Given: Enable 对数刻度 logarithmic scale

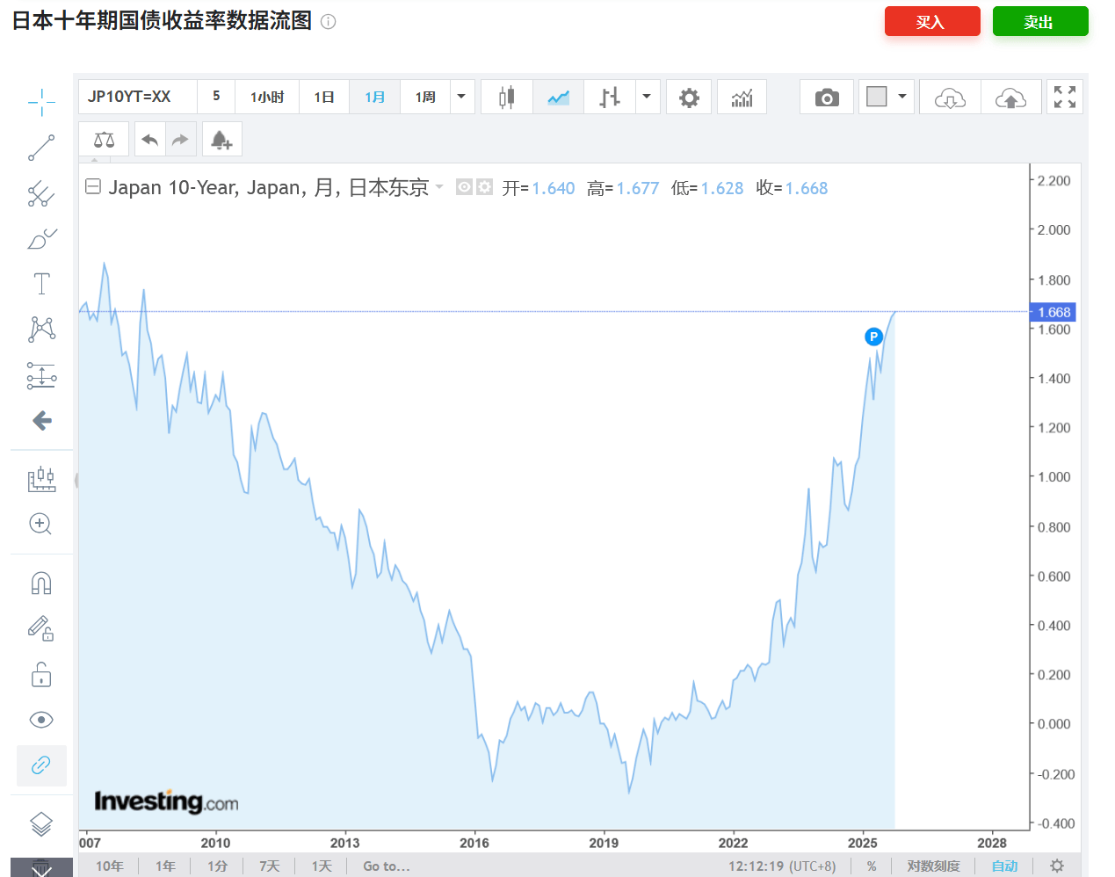Looking at the screenshot, I should coord(932,866).
